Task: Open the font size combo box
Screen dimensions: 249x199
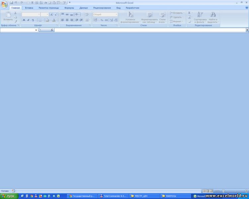Action: pyautogui.click(x=44, y=15)
